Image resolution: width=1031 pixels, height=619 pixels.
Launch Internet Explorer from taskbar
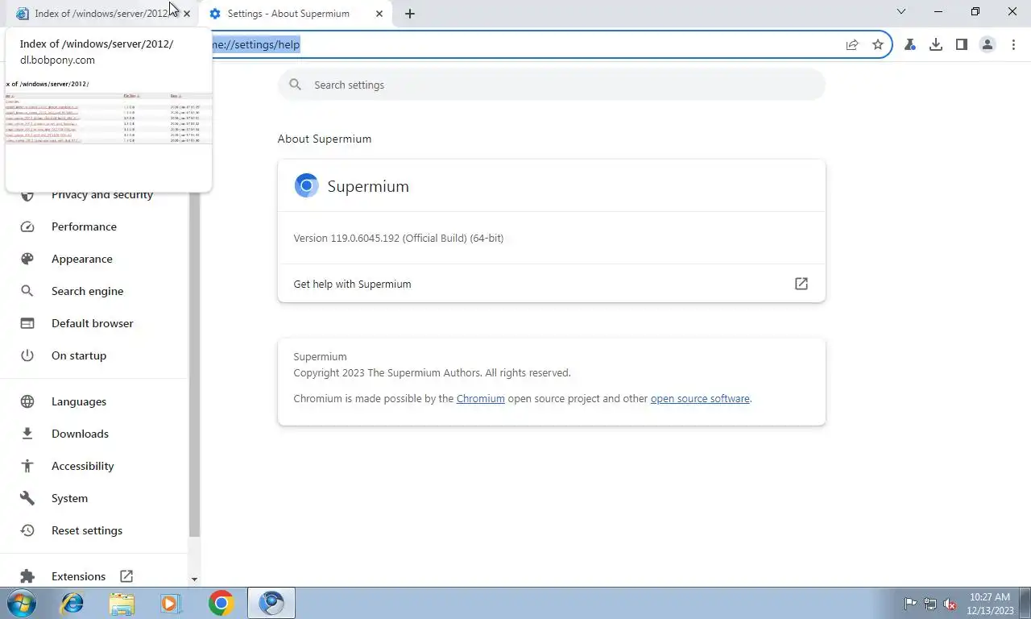click(72, 603)
